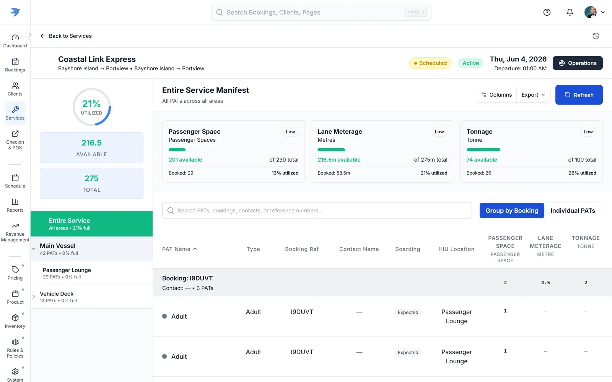Focus the Search Bookings, Clients, Pages field
Screen dimensions: 612x382
[321, 12]
